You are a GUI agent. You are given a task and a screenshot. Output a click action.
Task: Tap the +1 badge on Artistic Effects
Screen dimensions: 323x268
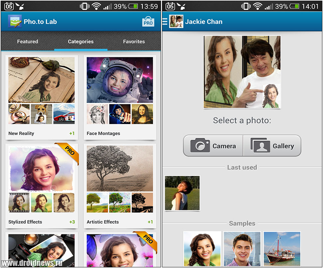coord(150,222)
